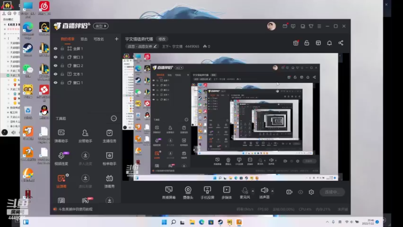The width and height of the screenshot is (403, 227).
Task: Switch to 我的场景 tab
Action: [x=68, y=39]
